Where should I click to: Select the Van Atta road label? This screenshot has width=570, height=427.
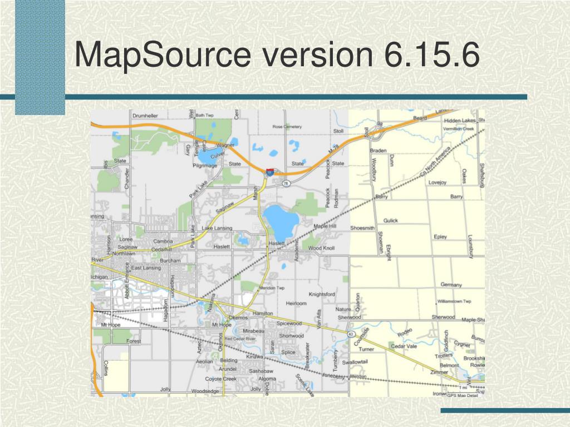point(319,319)
